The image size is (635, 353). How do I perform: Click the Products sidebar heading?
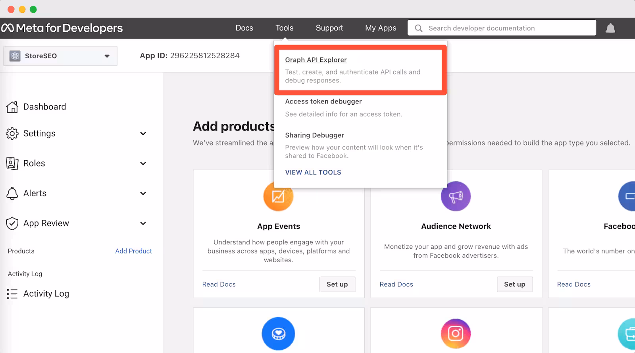click(x=21, y=251)
